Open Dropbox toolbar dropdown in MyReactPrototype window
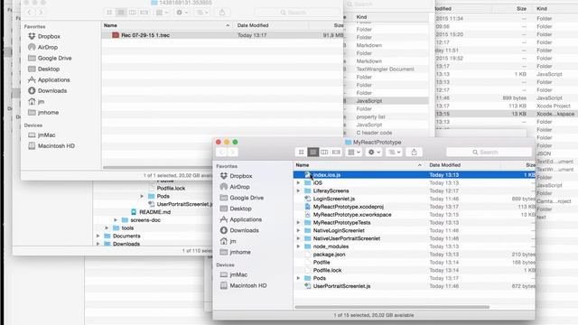Screen dimensions: 578x325 tap(394, 153)
